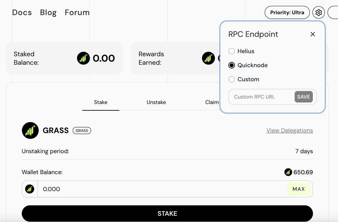Close the RPC Endpoint panel
The height and width of the screenshot is (222, 338).
(x=312, y=34)
